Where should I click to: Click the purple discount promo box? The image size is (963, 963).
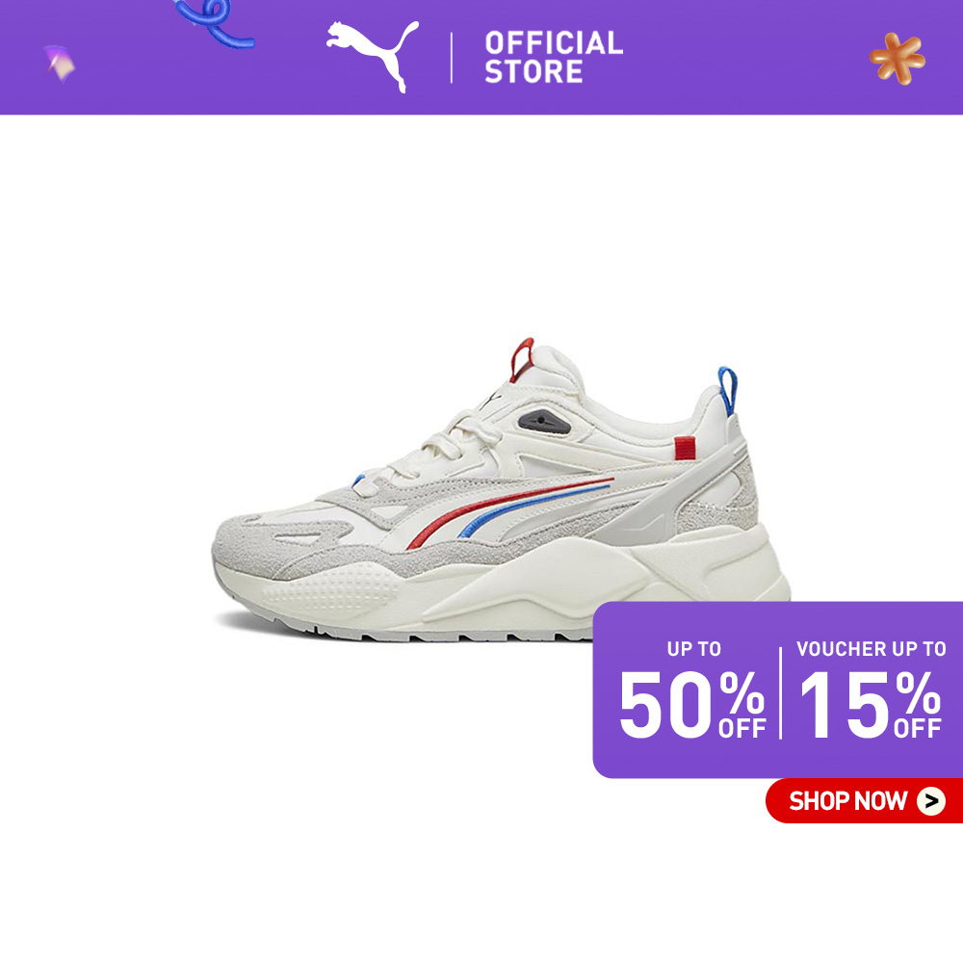[x=777, y=690]
